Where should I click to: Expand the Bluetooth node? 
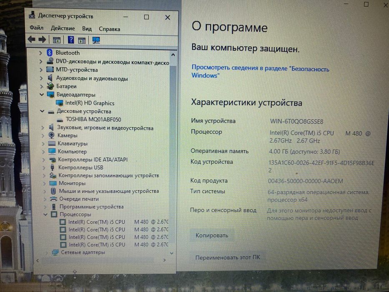click(40, 53)
